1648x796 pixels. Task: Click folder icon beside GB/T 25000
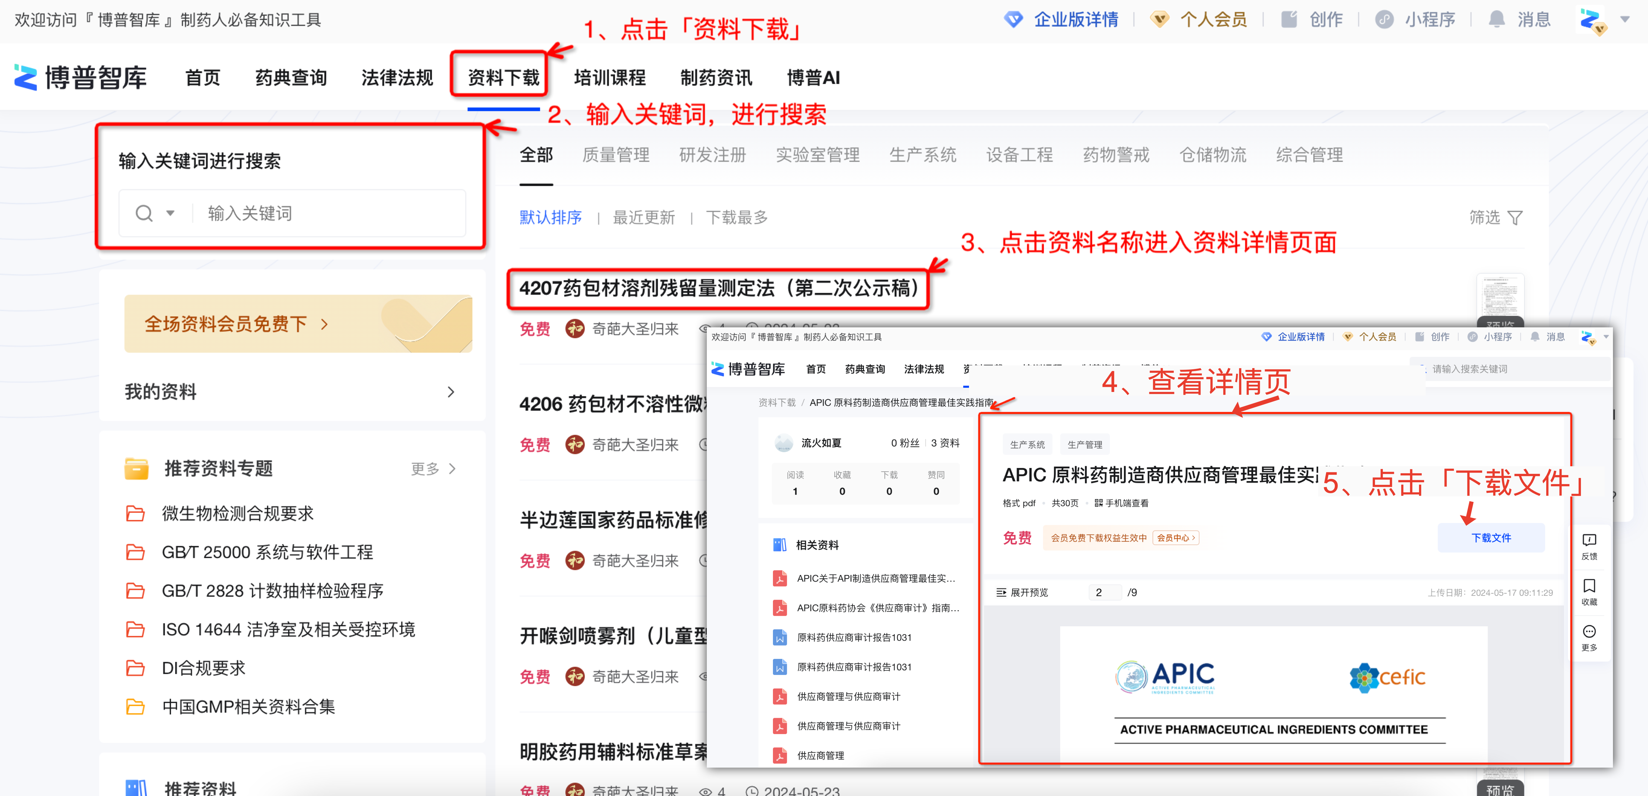(135, 552)
